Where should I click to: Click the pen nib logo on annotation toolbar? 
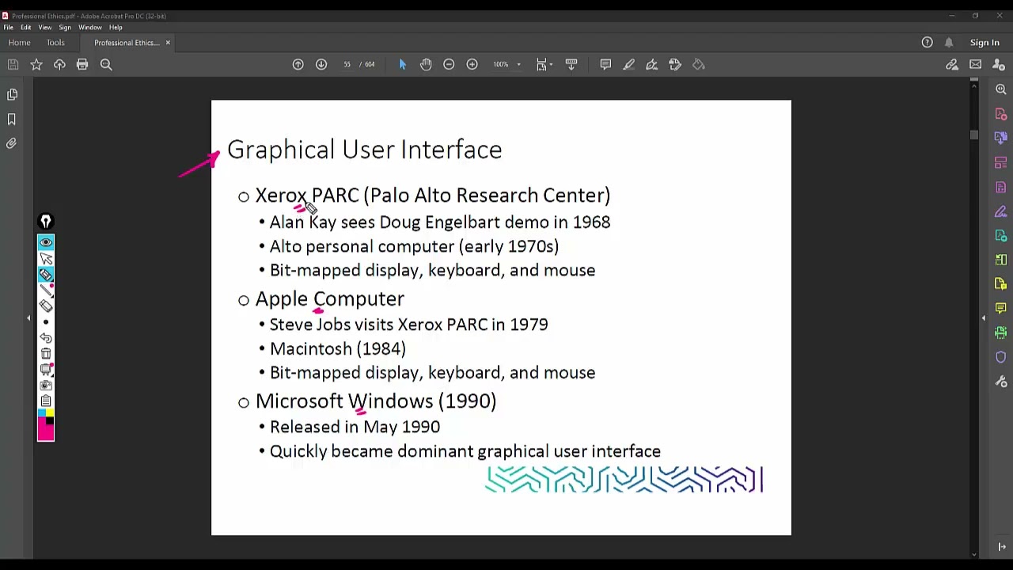(x=46, y=222)
